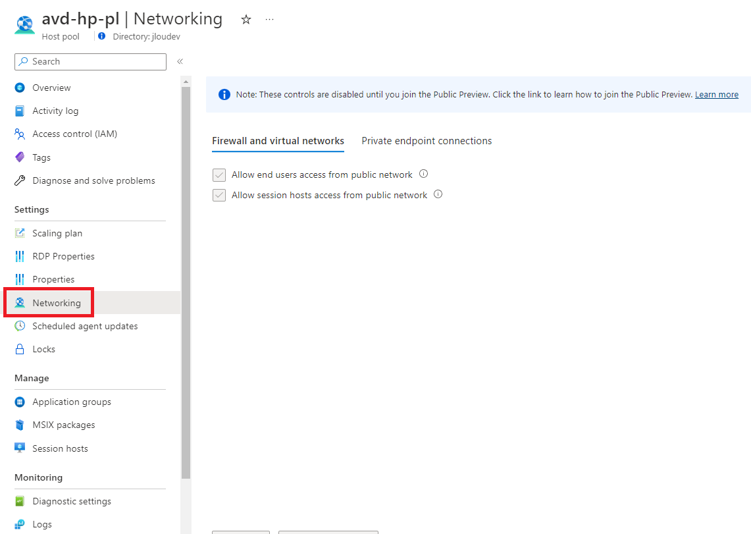Screen dimensions: 751x534
Task: Switch to Firewall and virtual networks tab
Action: tap(278, 141)
